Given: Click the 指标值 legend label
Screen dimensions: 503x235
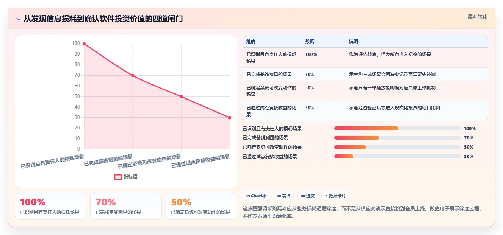Looking at the screenshot, I should pos(130,177).
